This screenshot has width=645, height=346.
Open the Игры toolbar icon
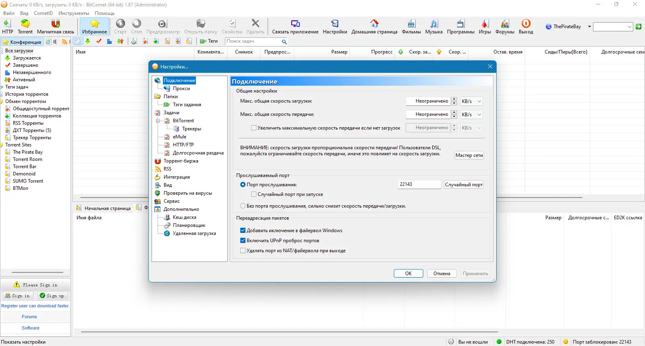(x=485, y=27)
